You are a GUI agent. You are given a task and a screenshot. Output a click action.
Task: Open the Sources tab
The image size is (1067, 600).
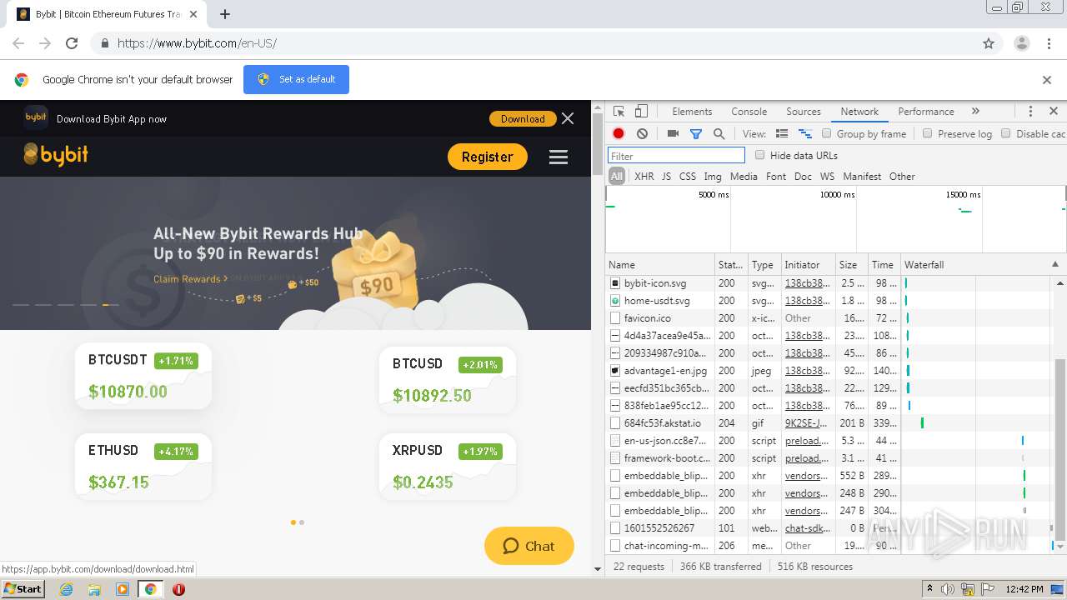click(x=804, y=112)
